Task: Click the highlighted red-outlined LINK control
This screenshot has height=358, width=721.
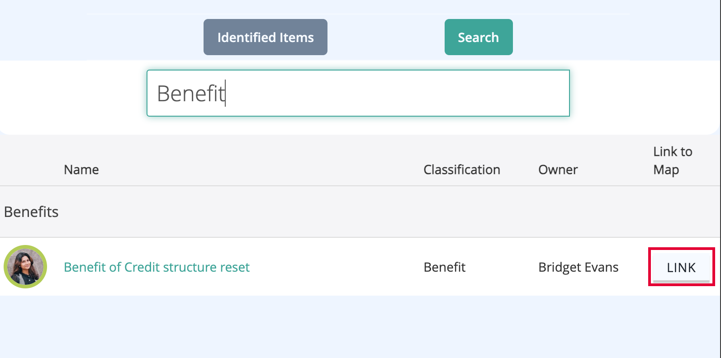Action: (681, 267)
